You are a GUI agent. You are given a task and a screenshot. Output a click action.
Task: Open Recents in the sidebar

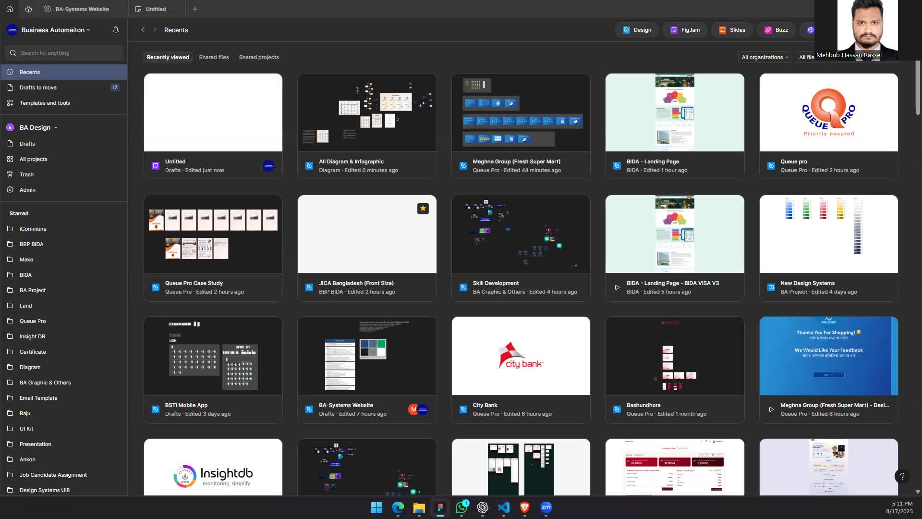click(63, 72)
